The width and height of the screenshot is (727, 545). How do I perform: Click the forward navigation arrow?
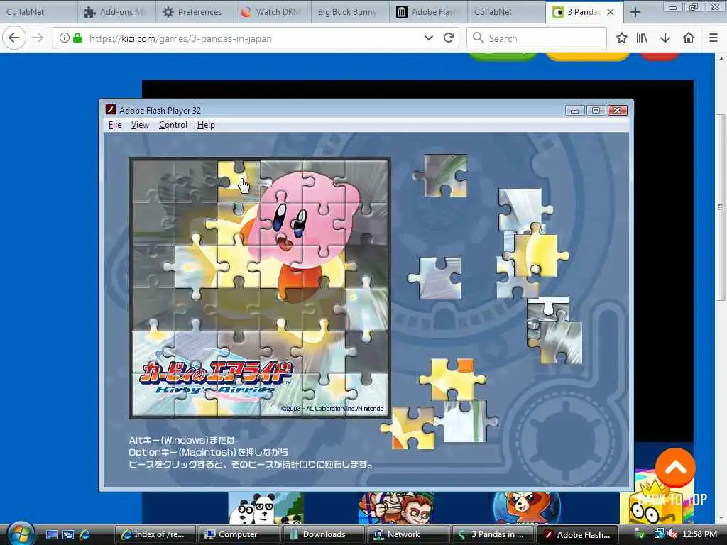[x=38, y=38]
